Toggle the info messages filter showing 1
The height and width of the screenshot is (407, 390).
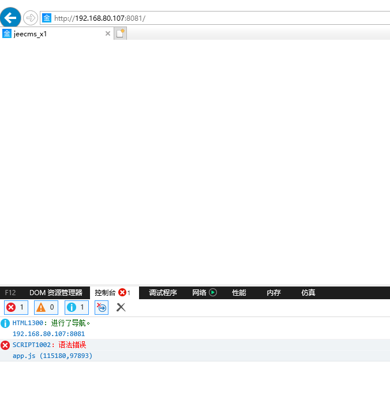point(77,307)
